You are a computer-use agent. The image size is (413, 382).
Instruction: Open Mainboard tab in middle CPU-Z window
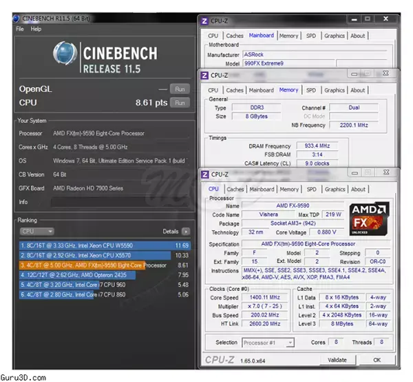[x=262, y=90]
